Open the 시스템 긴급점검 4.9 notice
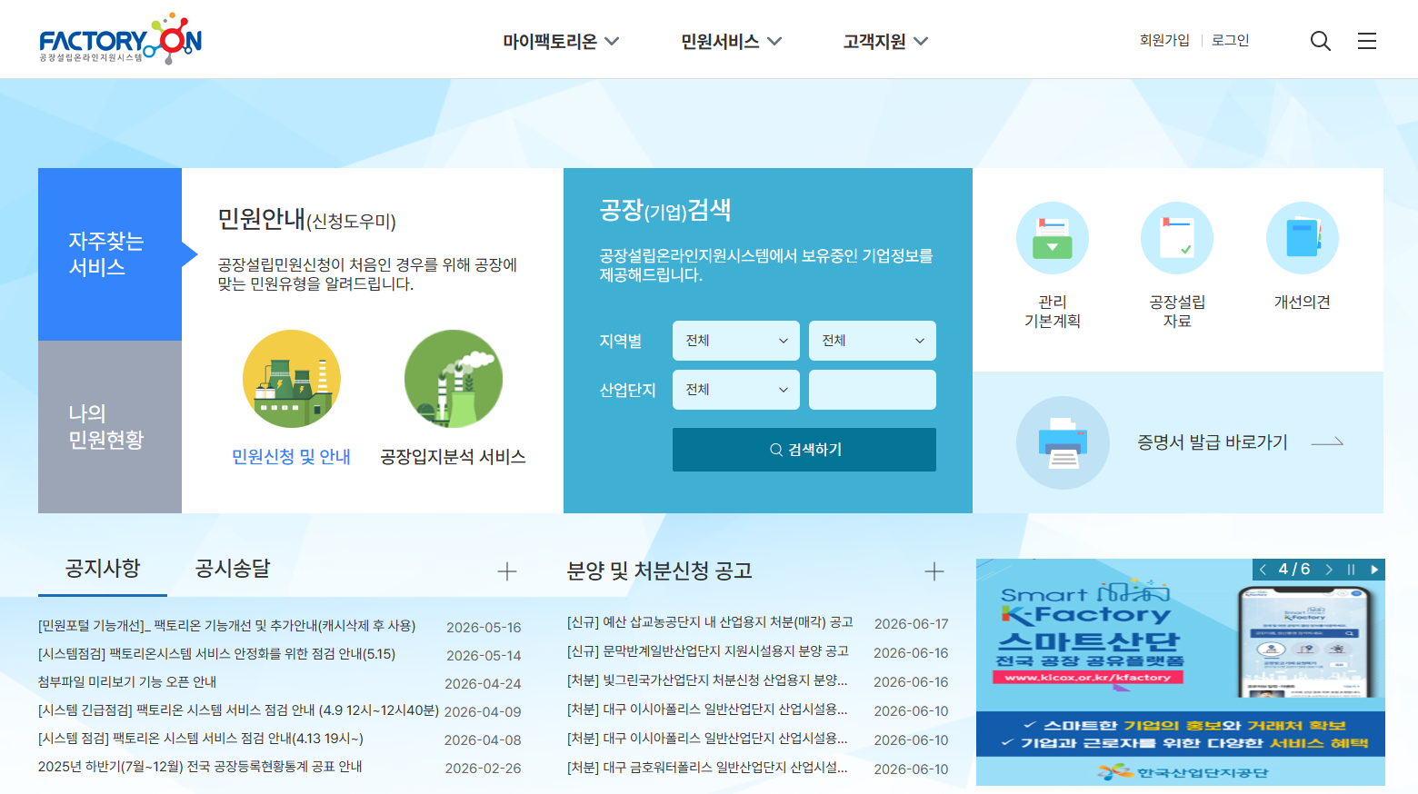This screenshot has width=1418, height=794. pyautogui.click(x=238, y=710)
